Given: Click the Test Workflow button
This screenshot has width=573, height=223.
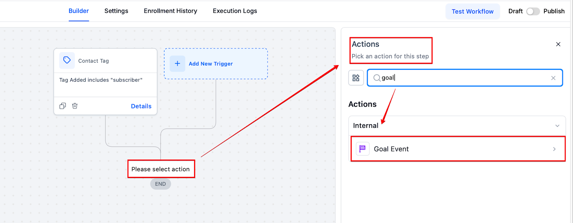Looking at the screenshot, I should coord(473,11).
